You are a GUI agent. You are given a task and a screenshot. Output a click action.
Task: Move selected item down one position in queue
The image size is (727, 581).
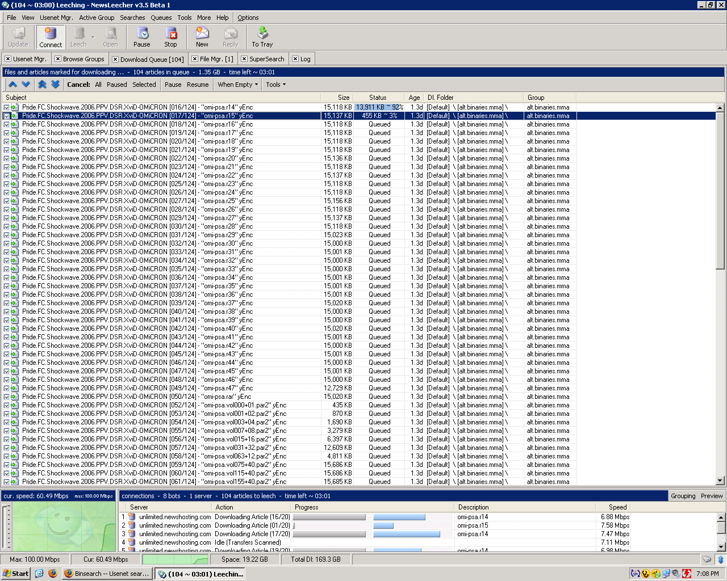(x=26, y=85)
